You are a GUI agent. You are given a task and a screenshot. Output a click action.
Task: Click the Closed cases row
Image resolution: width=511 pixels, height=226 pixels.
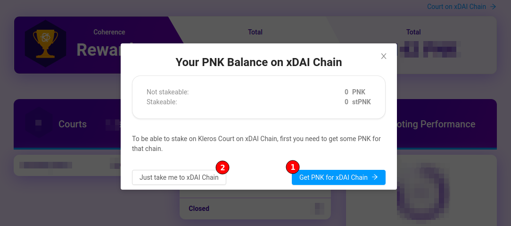pyautogui.click(x=255, y=209)
